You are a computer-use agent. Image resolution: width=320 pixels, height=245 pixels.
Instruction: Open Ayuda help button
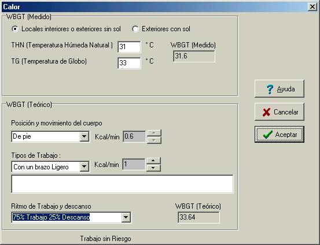[x=279, y=88]
